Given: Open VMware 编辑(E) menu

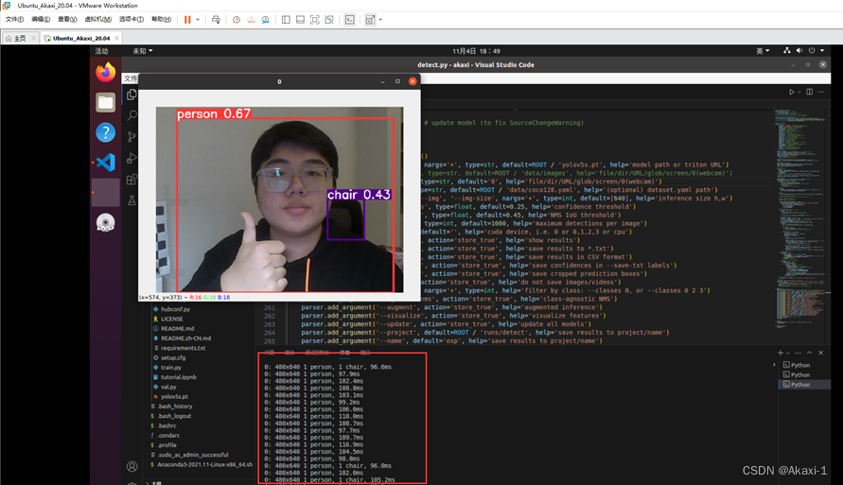Looking at the screenshot, I should coord(41,19).
